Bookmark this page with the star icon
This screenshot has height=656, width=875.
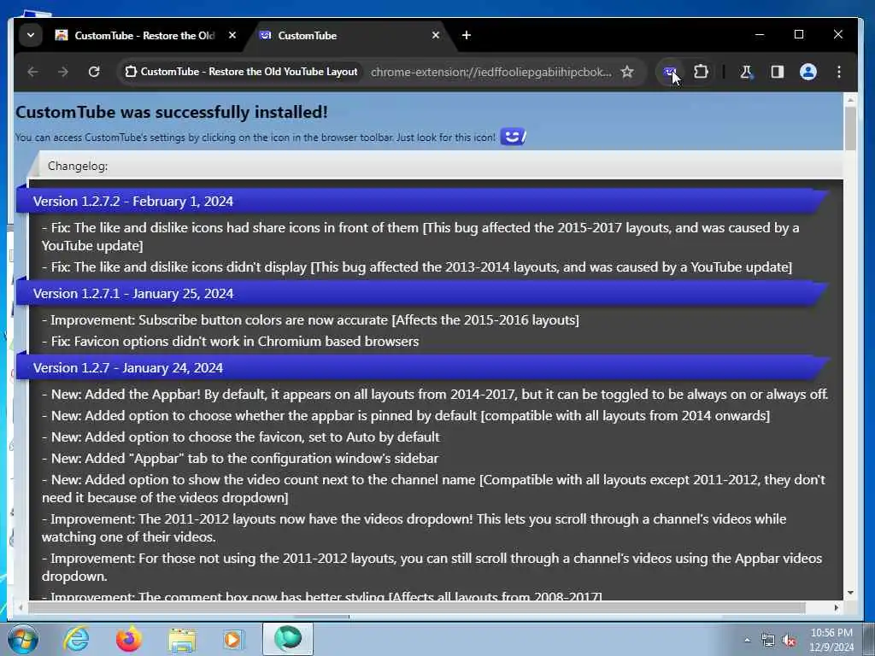(627, 72)
